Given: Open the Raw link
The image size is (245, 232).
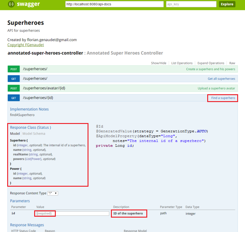Looking at the screenshot, I should 232,63.
